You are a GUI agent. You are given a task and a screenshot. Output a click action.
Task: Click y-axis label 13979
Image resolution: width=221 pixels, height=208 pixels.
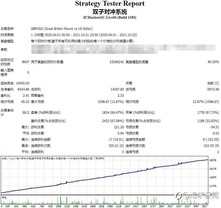[213, 177]
